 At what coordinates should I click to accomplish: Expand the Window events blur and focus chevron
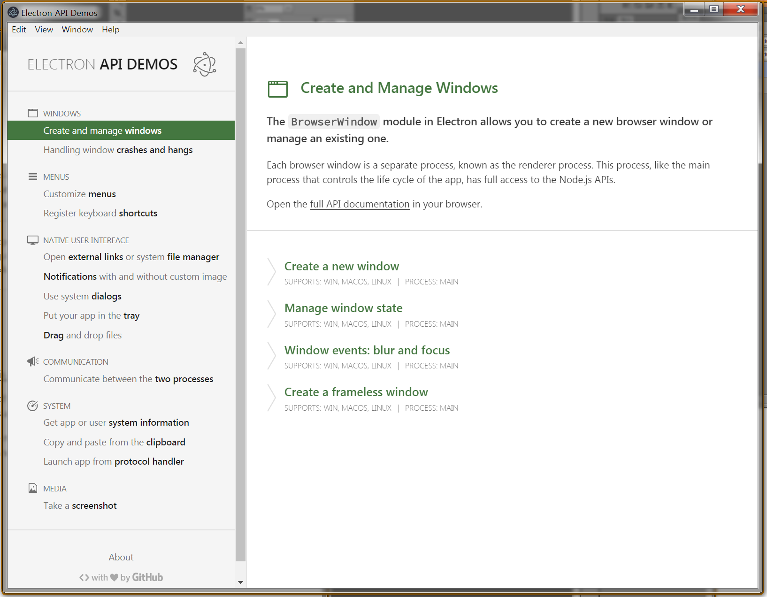click(271, 356)
